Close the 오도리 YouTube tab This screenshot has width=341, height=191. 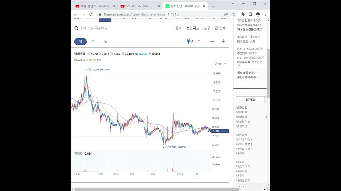[159, 6]
